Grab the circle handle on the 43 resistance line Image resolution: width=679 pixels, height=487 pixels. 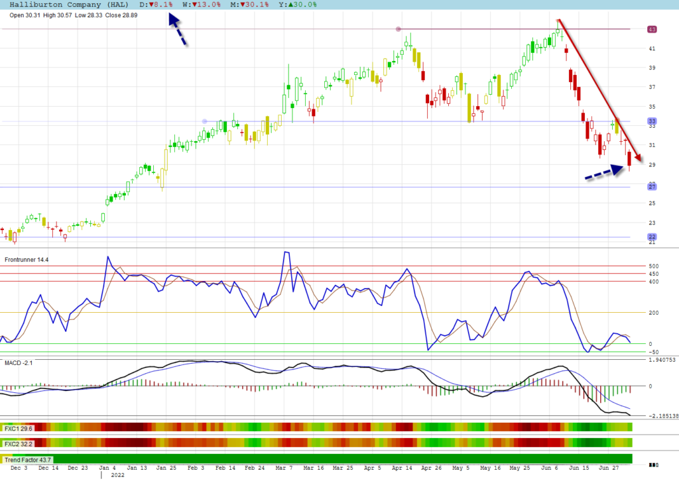[399, 29]
